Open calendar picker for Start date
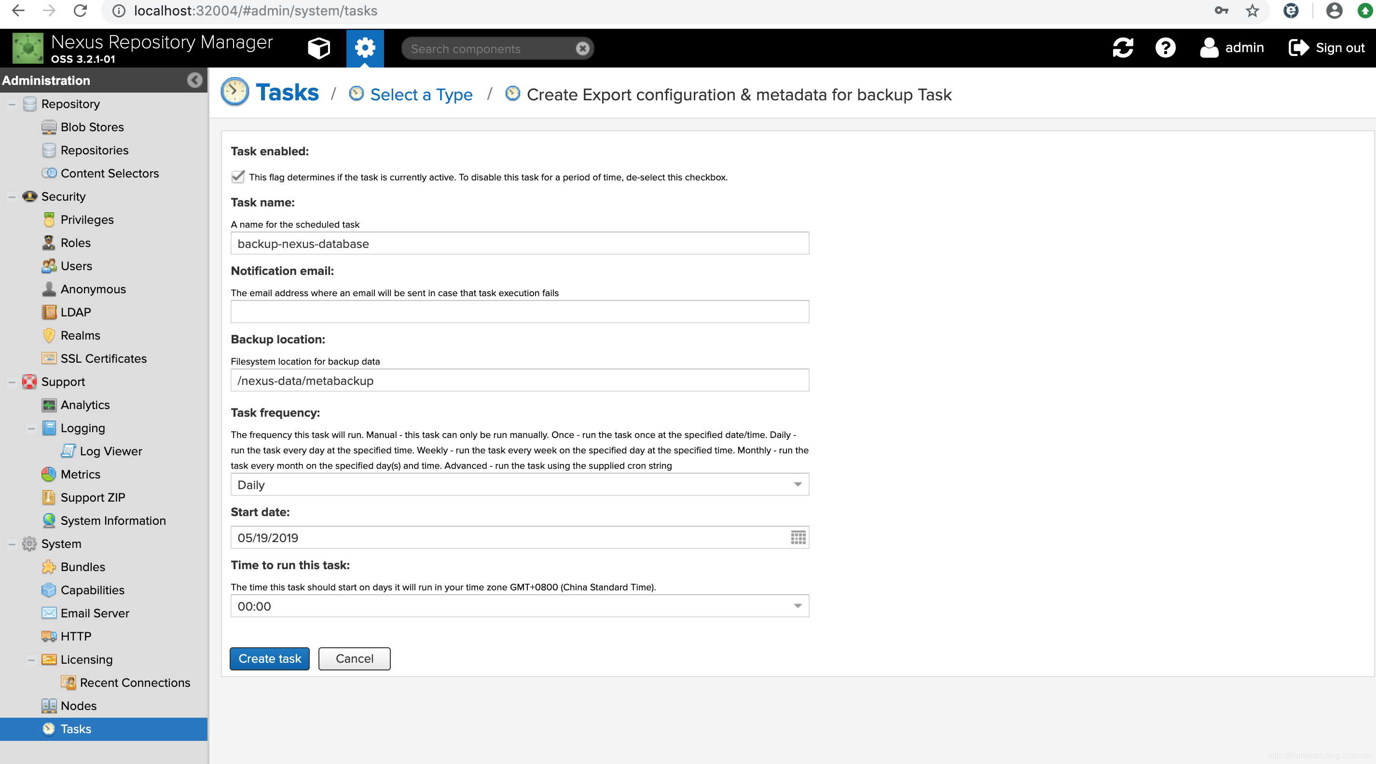 click(798, 537)
